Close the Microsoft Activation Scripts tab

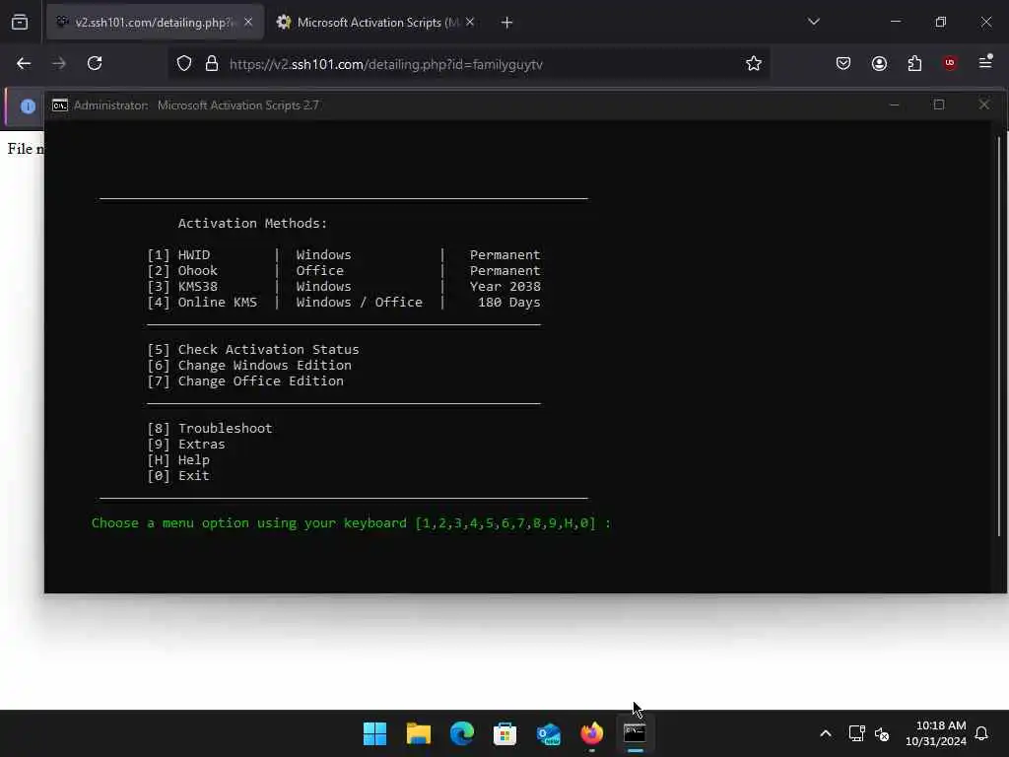[470, 23]
